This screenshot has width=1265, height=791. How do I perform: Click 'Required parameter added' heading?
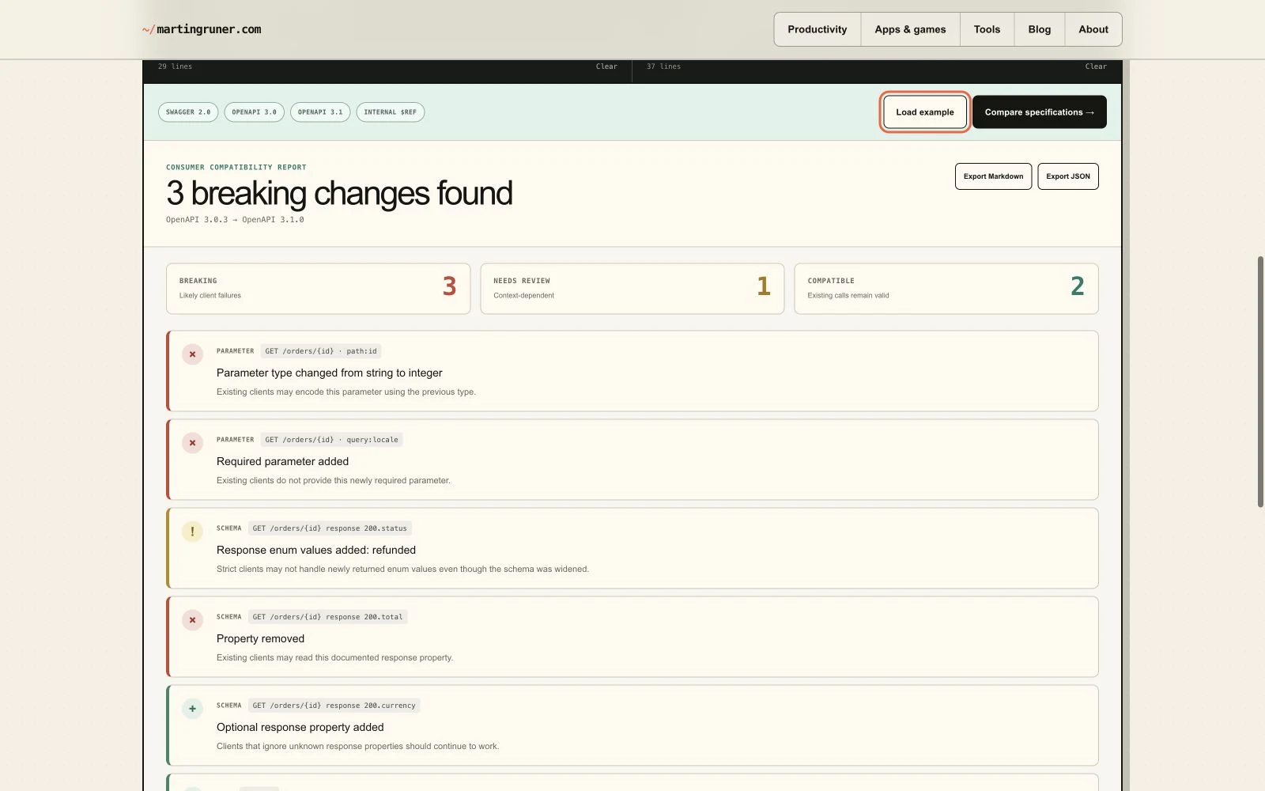coord(282,461)
